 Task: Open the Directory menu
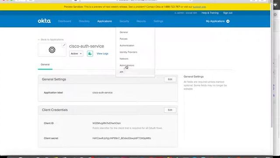84,21
